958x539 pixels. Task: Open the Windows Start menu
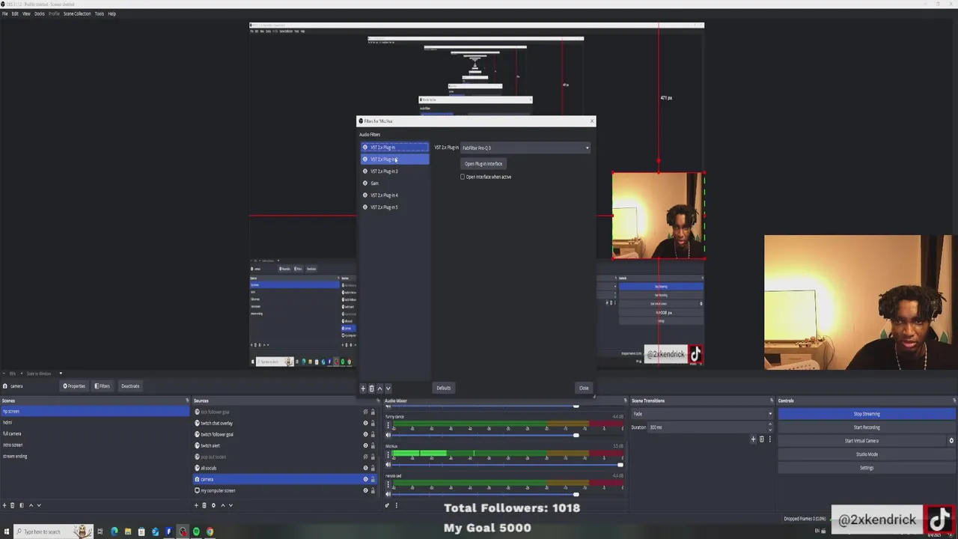pyautogui.click(x=7, y=532)
